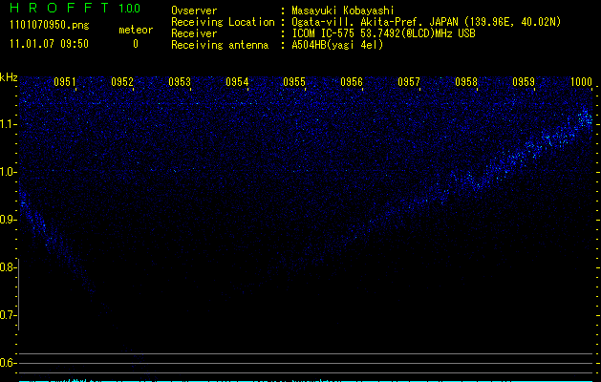Click the Ovserver label

pos(194,11)
